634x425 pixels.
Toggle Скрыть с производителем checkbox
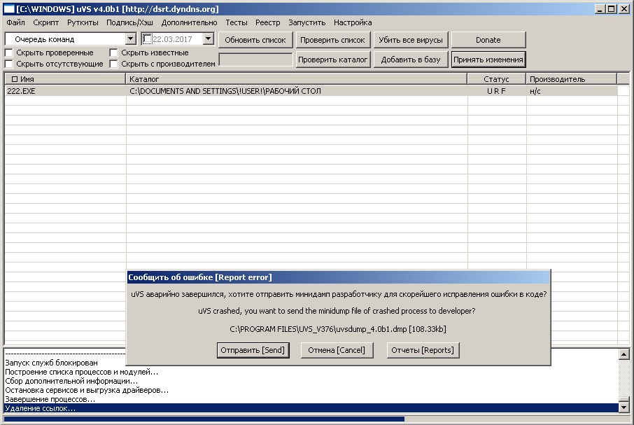(x=113, y=64)
